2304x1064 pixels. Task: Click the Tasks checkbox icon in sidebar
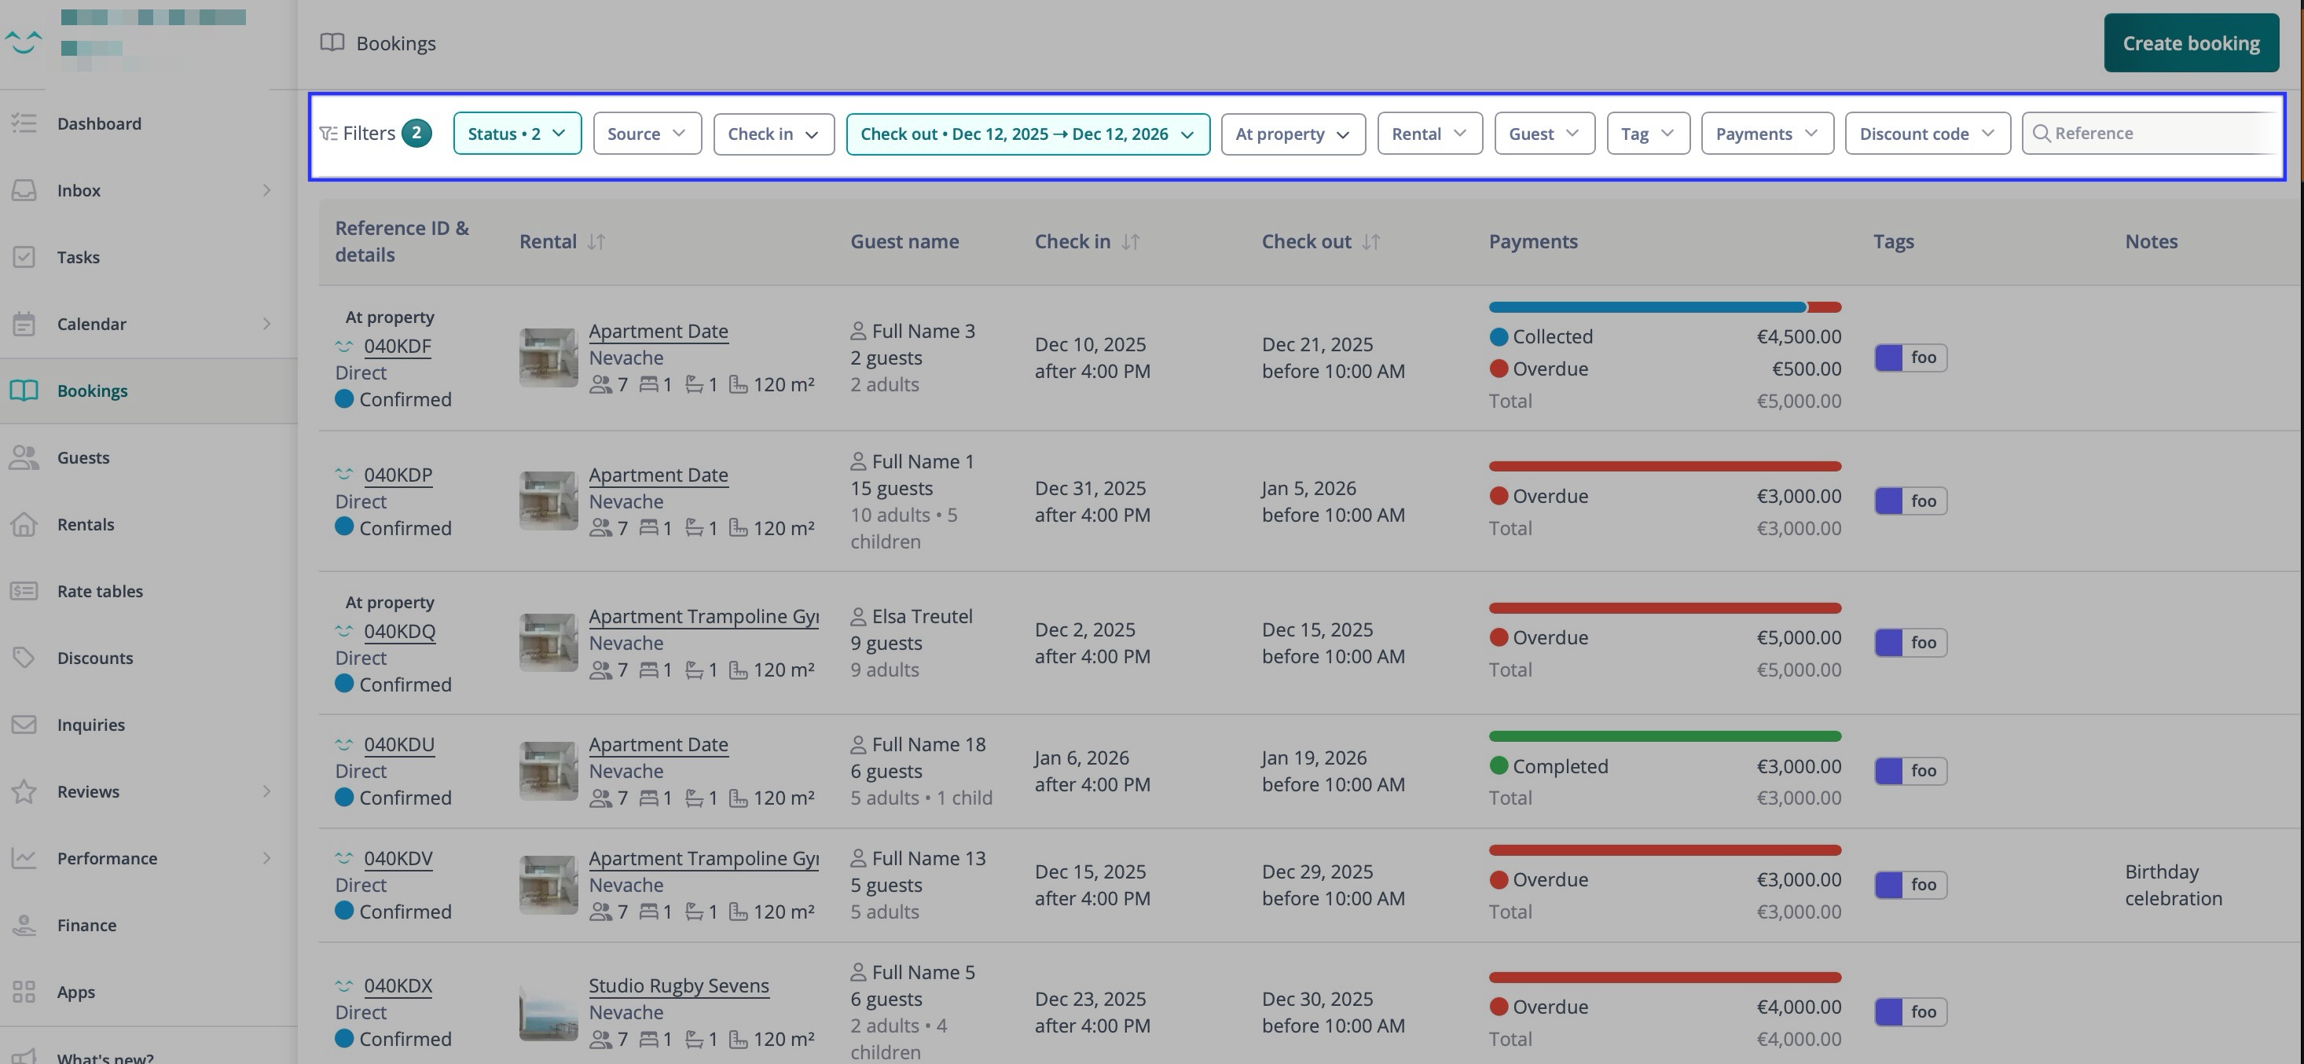point(24,258)
